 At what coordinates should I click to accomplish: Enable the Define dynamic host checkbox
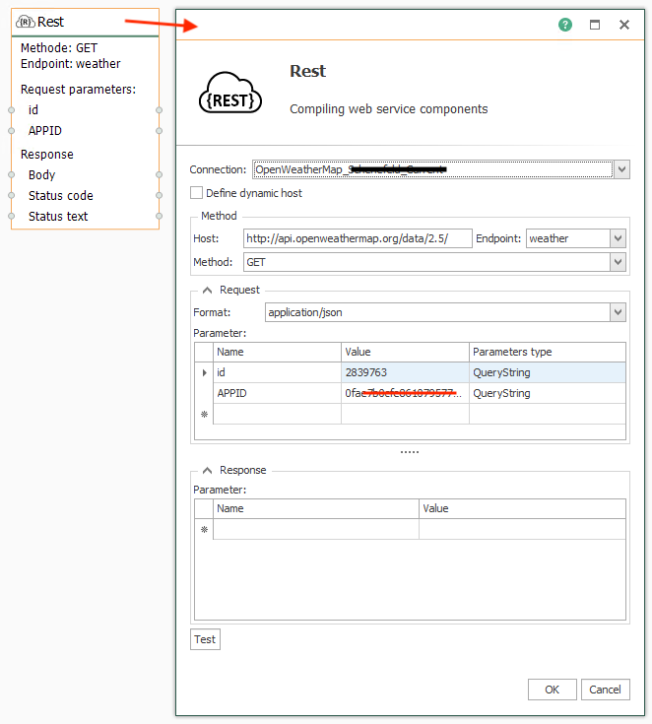click(x=197, y=193)
